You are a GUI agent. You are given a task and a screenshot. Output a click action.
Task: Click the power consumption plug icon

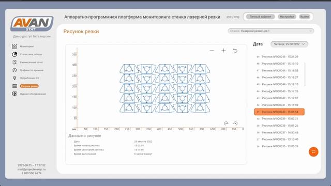[x=14, y=78]
